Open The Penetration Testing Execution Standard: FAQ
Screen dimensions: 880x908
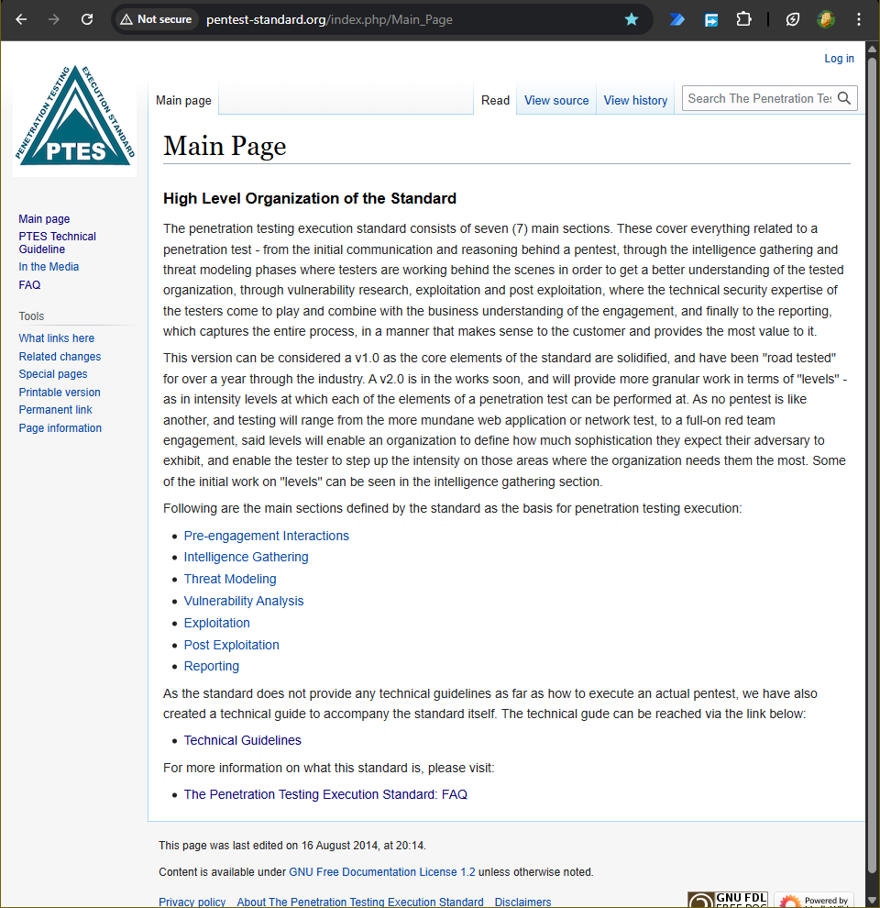point(325,794)
